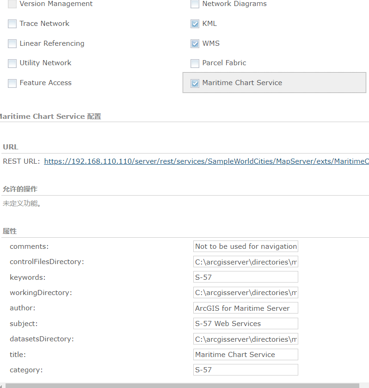
Task: Edit the workingDirectory path field
Action: [x=246, y=293]
